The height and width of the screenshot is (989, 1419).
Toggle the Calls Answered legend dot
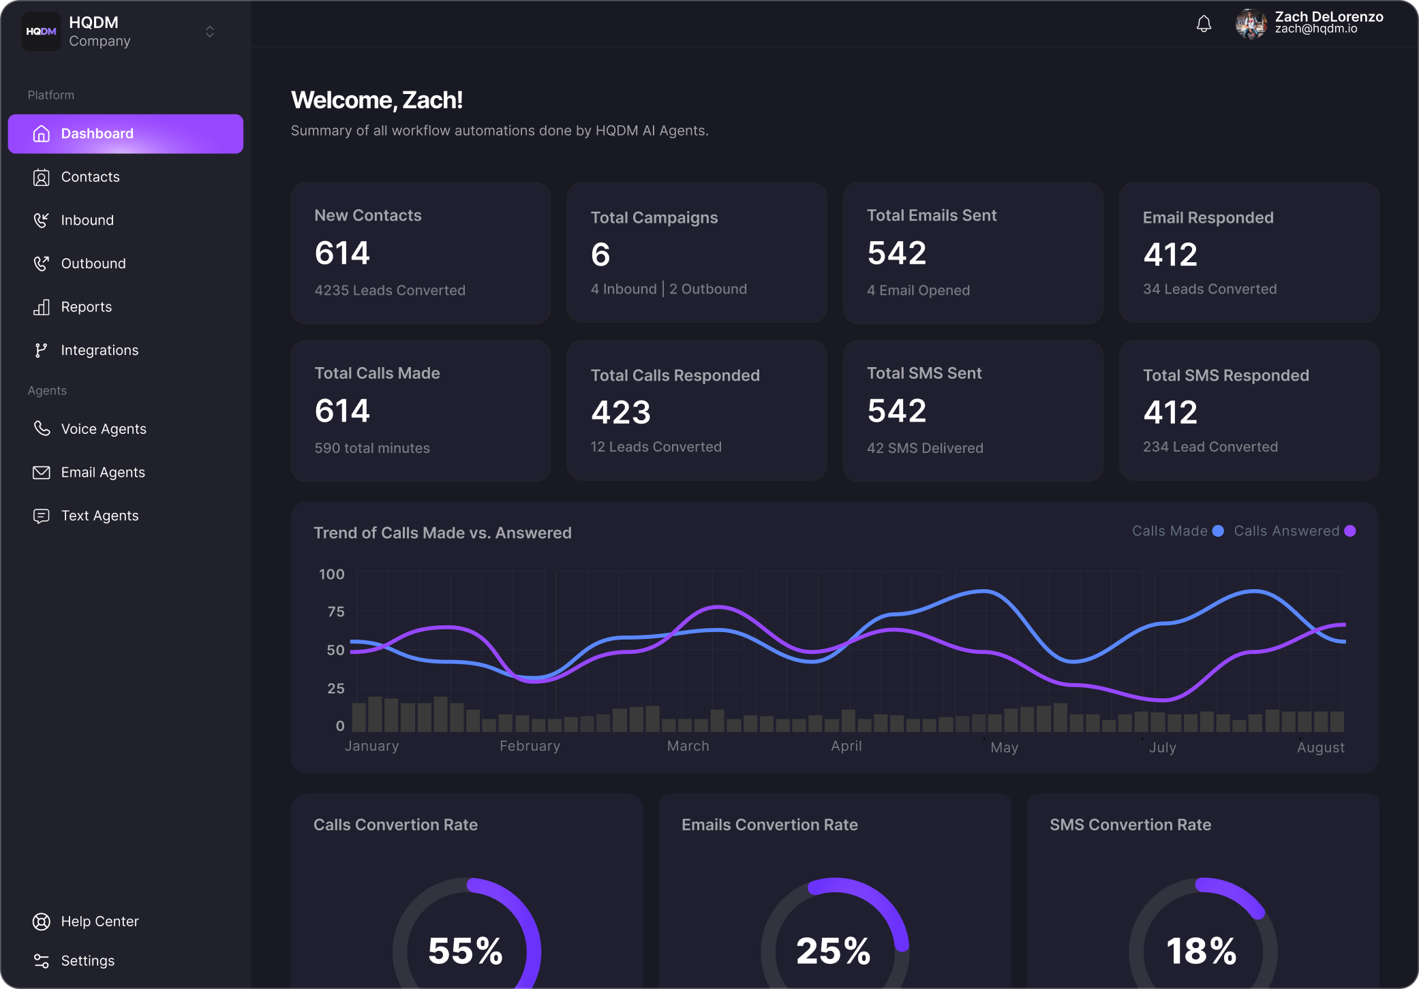1349,531
